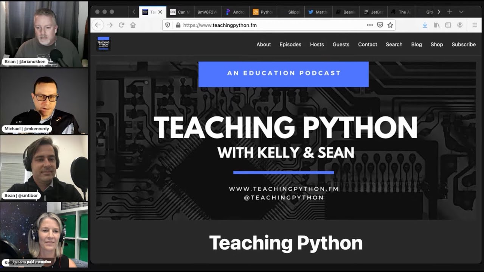The height and width of the screenshot is (272, 484).
Task: Open the Firefox hamburger menu
Action: (x=475, y=25)
